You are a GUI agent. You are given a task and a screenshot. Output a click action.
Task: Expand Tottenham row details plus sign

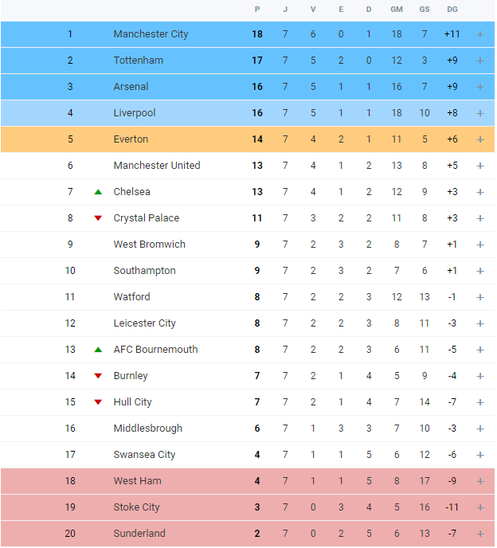tap(479, 61)
